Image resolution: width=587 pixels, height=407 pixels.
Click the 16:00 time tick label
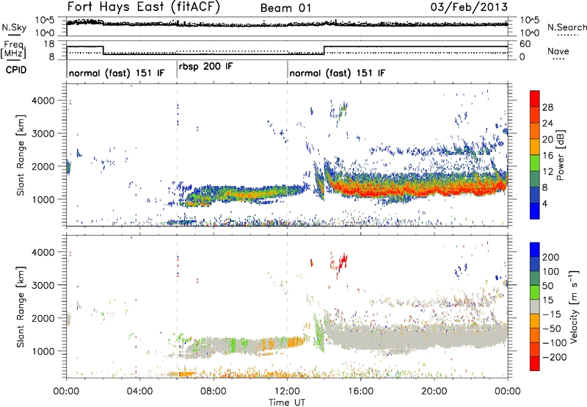(x=360, y=392)
